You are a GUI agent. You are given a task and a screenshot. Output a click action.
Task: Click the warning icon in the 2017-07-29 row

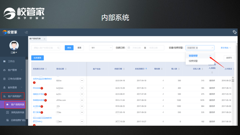(x=46, y=94)
